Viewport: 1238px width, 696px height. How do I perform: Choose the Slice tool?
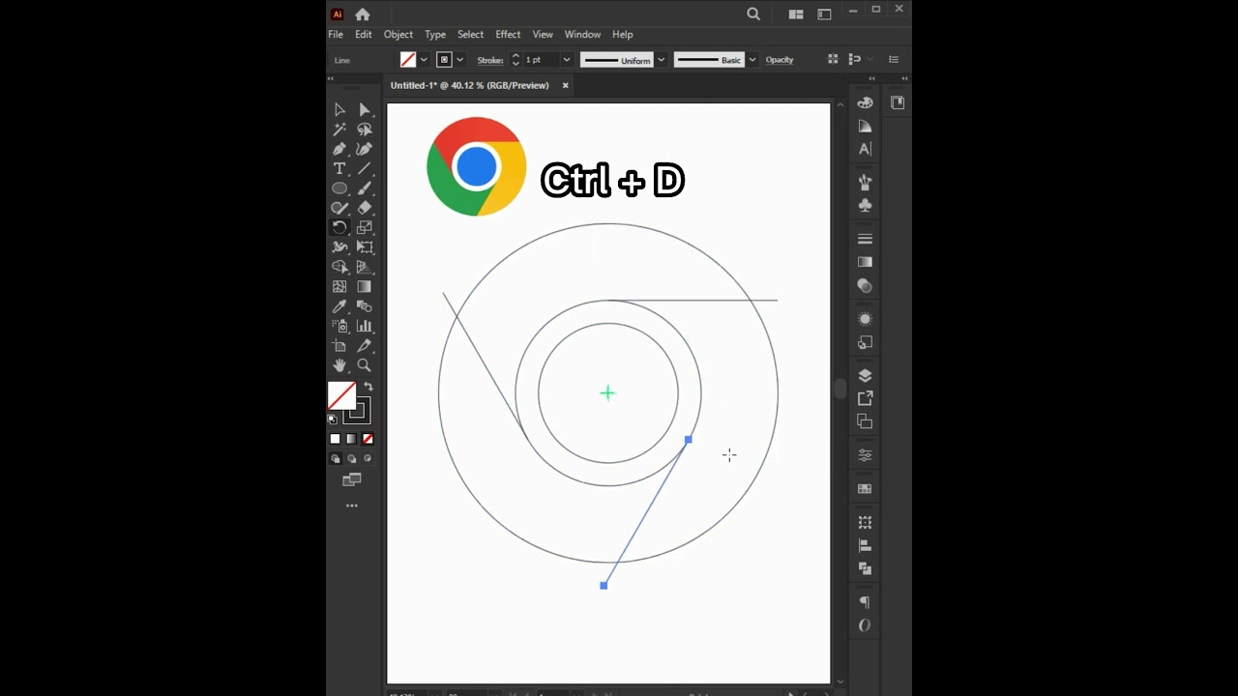tap(365, 346)
